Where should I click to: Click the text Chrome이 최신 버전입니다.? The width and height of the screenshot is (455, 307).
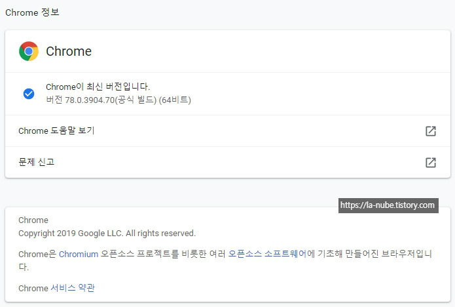[98, 87]
